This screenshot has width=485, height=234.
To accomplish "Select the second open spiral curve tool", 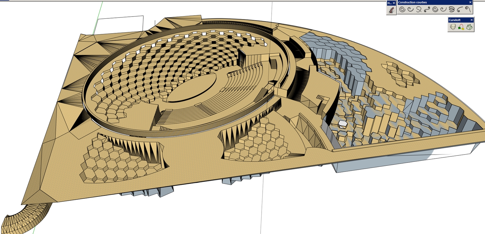I will pos(411,9).
